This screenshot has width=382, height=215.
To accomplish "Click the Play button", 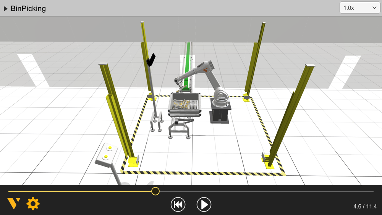I will (x=204, y=205).
